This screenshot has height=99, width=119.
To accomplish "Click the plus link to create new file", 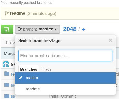I will 84,29.
